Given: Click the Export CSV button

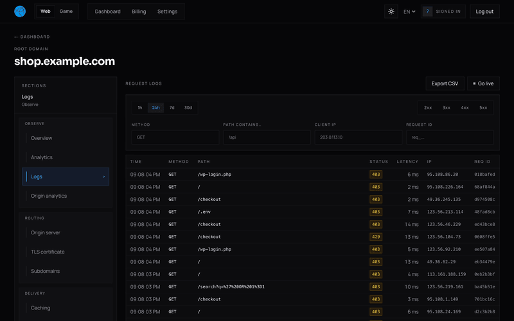Looking at the screenshot, I should pyautogui.click(x=445, y=83).
